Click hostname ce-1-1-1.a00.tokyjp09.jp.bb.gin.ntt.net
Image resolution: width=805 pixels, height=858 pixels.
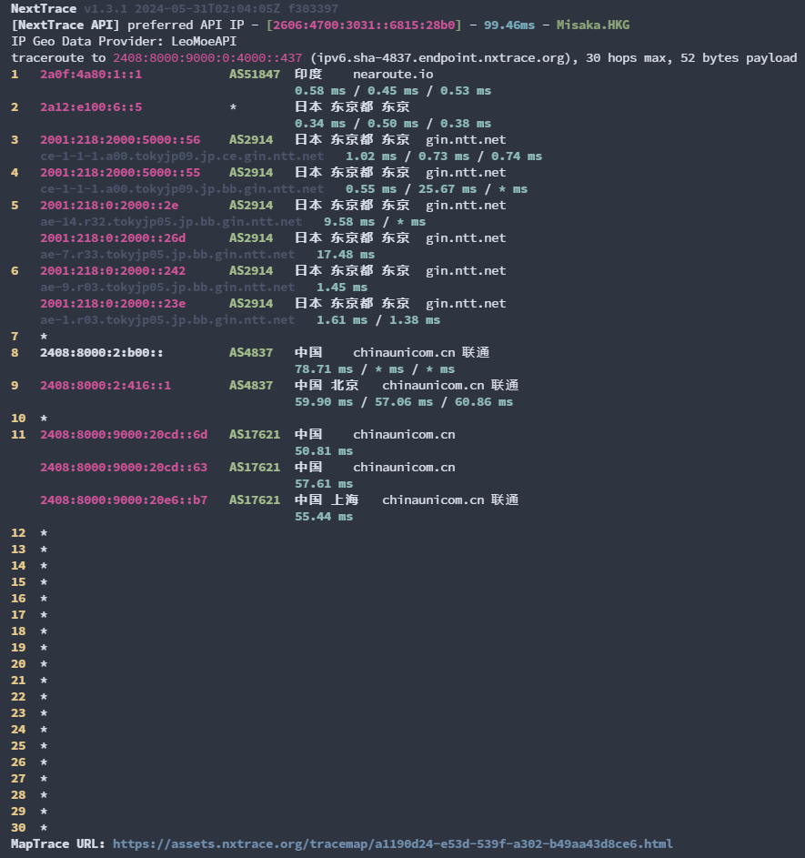tap(182, 188)
